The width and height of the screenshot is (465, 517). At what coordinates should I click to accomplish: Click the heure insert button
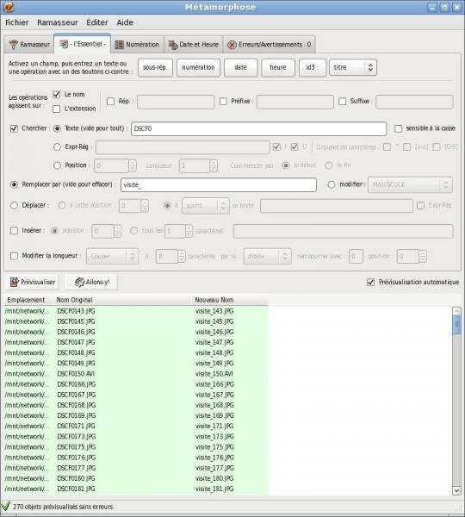278,67
